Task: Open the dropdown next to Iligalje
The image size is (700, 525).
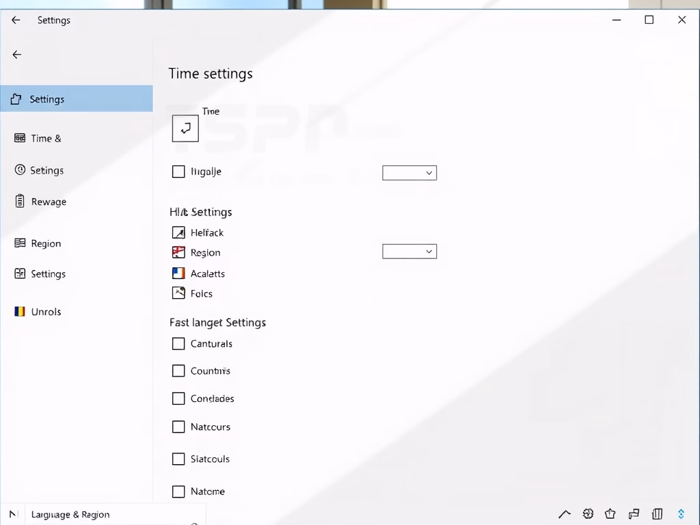Action: (409, 173)
